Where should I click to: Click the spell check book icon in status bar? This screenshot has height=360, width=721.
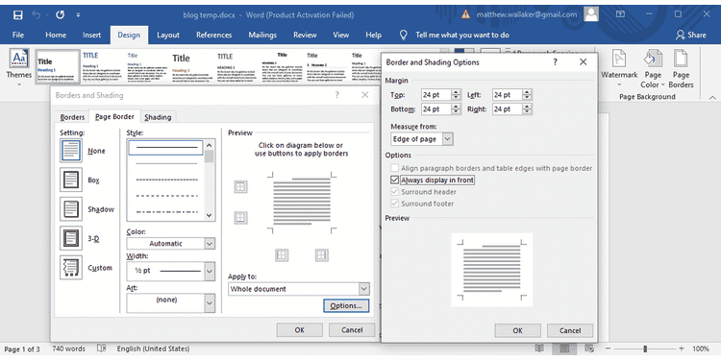click(x=102, y=348)
